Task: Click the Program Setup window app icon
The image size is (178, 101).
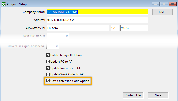Action: pyautogui.click(x=3, y=4)
